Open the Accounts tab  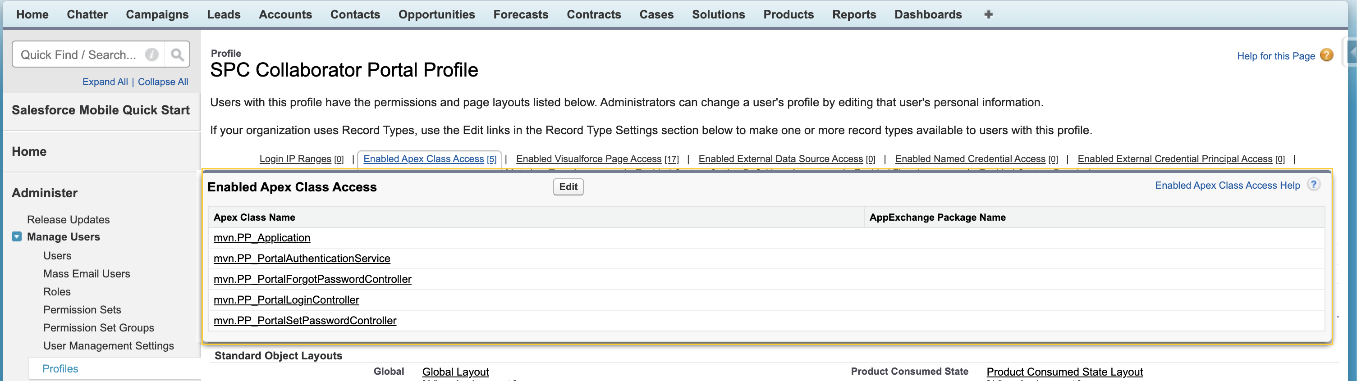pos(285,14)
